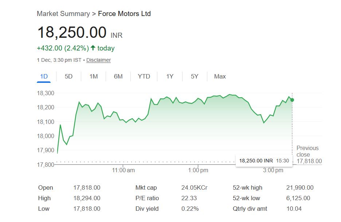Click the 1:00 pm time axis marker
The height and width of the screenshot is (222, 341).
pyautogui.click(x=198, y=170)
